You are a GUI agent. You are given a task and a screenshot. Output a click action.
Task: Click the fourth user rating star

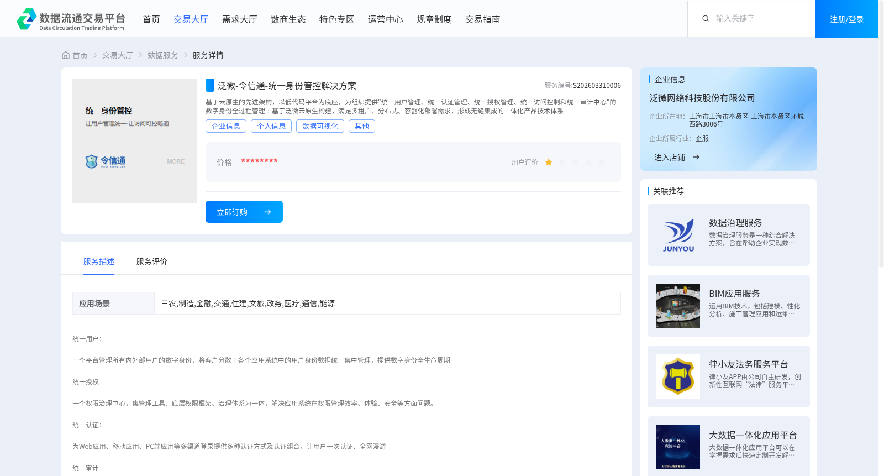click(x=588, y=162)
